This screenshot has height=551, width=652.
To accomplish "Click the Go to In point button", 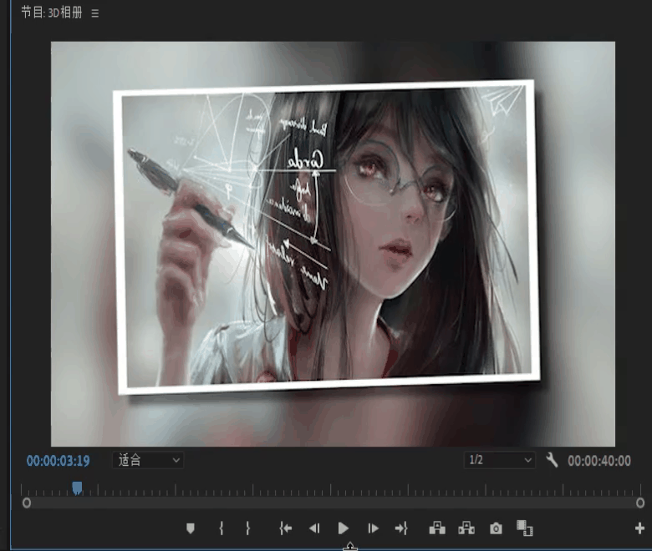I will [286, 528].
